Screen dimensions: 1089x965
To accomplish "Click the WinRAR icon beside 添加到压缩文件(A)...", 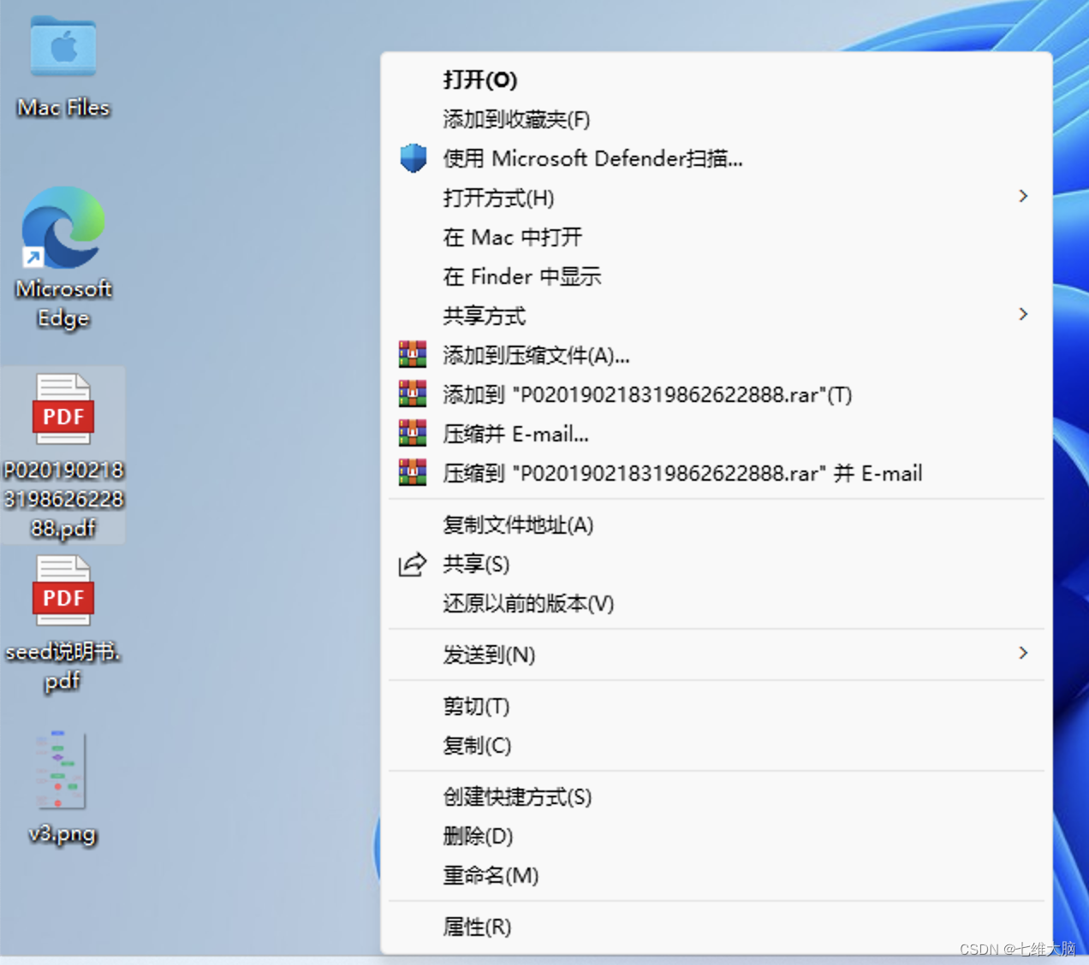I will (x=413, y=354).
